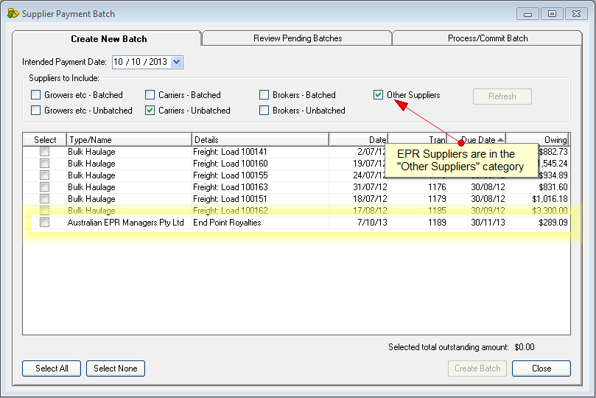This screenshot has width=596, height=398.
Task: Sort the list by Due Date column
Action: [x=477, y=140]
